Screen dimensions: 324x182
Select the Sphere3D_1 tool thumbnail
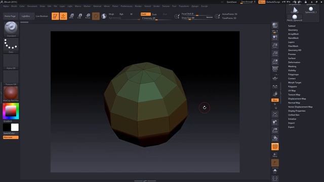point(310,10)
